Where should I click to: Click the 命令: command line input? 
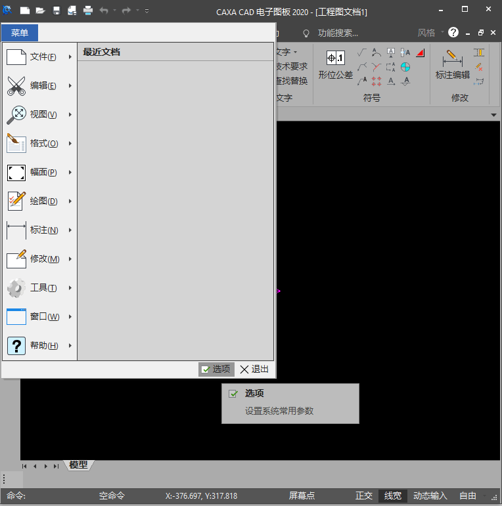[x=16, y=495]
